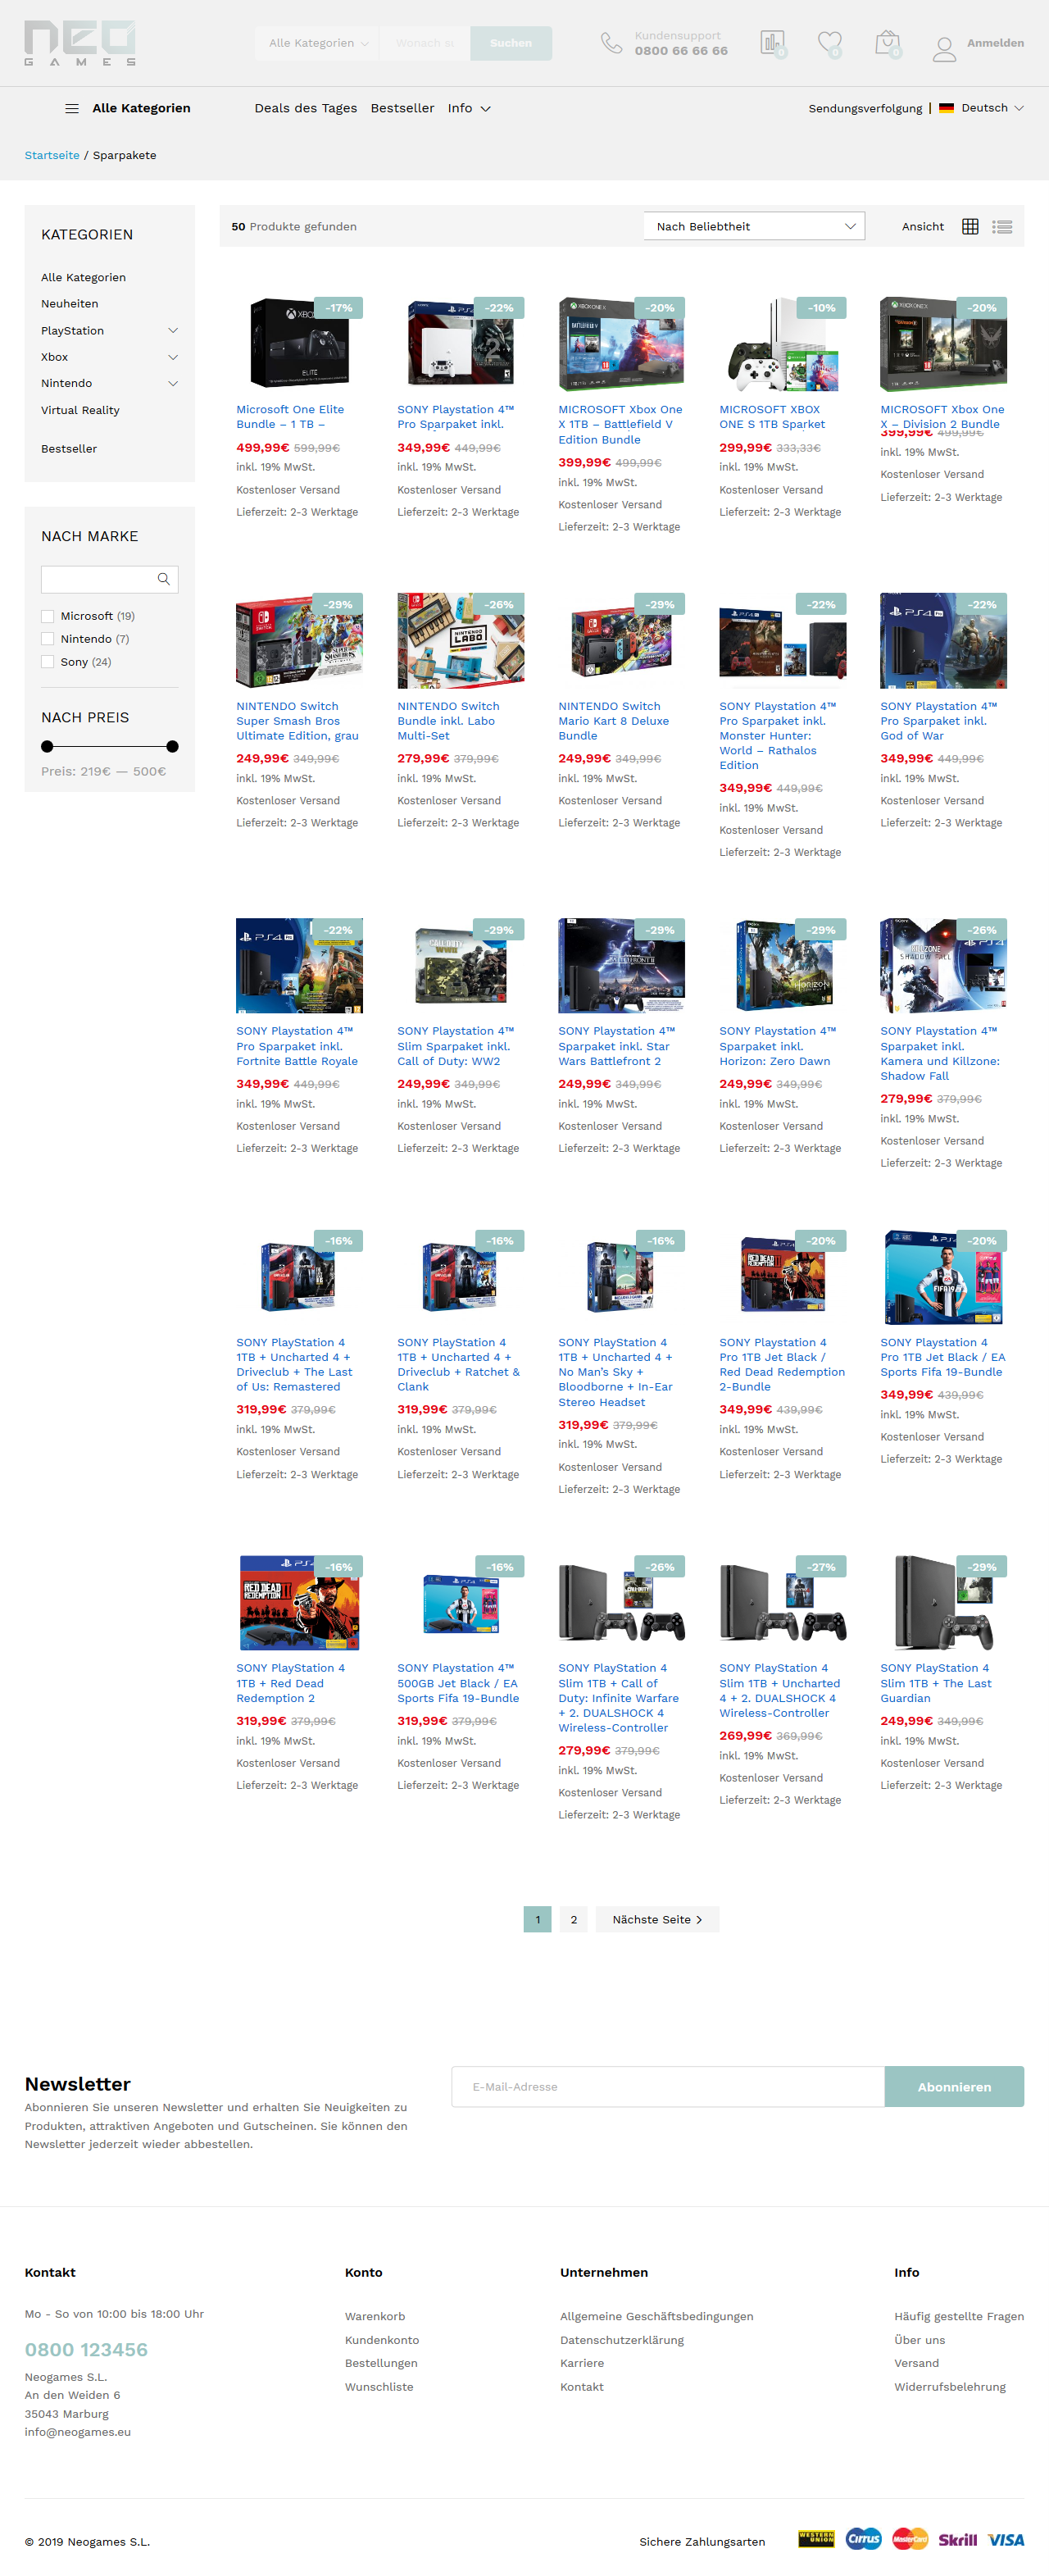The image size is (1049, 2576).
Task: Open Horizon: Zero Dawn Sparpaket link
Action: tap(777, 1046)
